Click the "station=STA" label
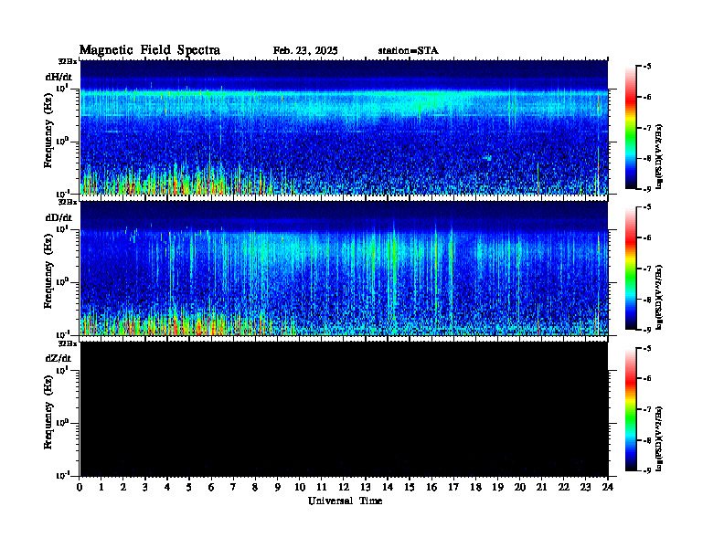The width and height of the screenshot is (724, 559). pyautogui.click(x=409, y=51)
